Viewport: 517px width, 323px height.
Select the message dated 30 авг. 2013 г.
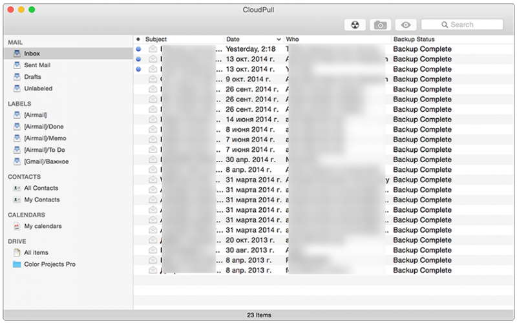click(x=324, y=250)
